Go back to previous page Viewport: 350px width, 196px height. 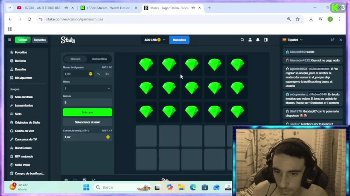10,19
